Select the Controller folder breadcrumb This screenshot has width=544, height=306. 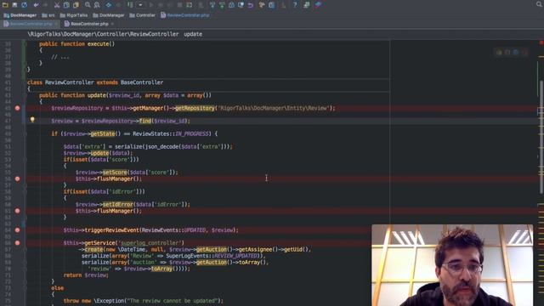click(142, 15)
